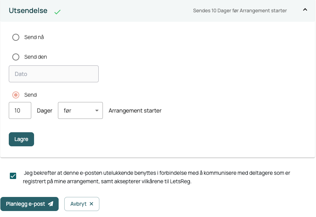Uncheck the LetsReg terms confirmation checkbox
The width and height of the screenshot is (316, 217).
coord(13,176)
